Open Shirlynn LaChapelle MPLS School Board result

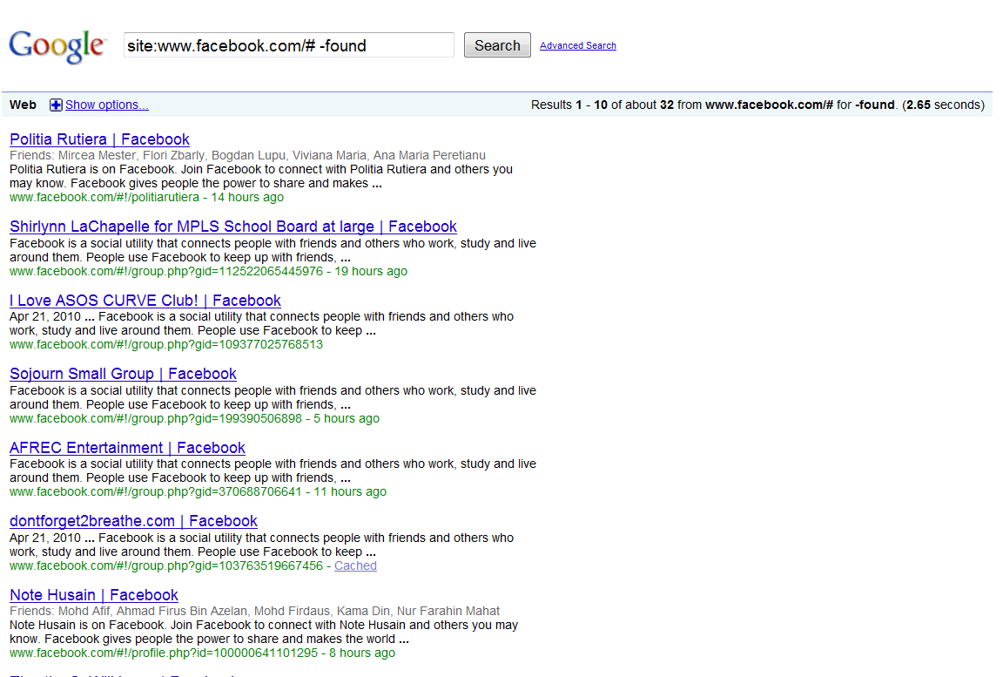point(233,227)
